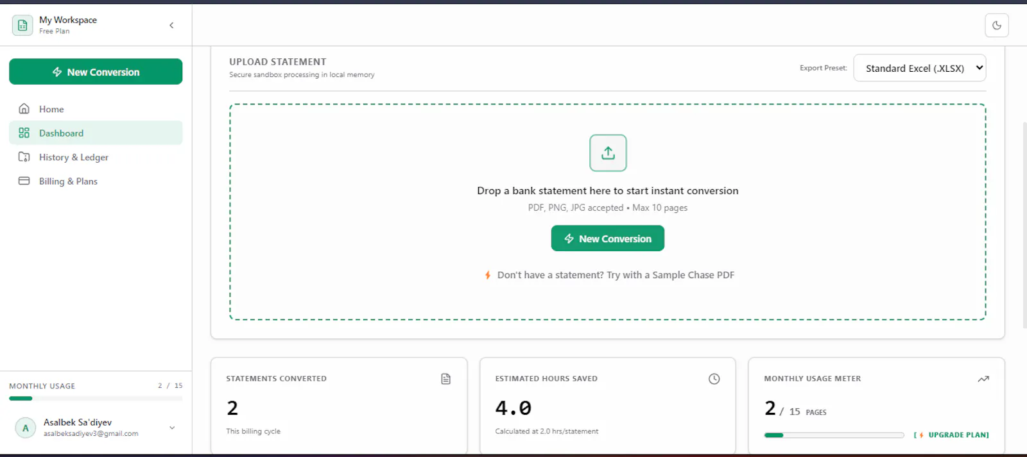Click the Upgrade Plan link
Image resolution: width=1027 pixels, height=457 pixels.
tap(951, 435)
